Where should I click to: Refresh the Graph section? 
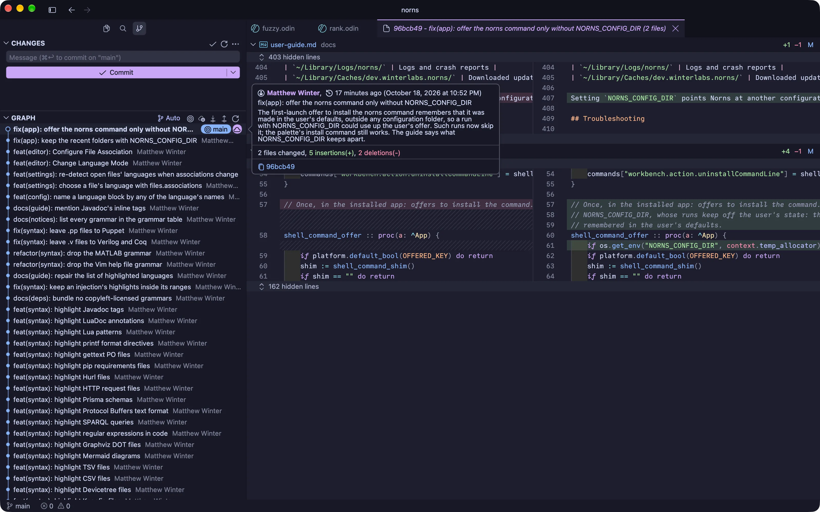[235, 119]
